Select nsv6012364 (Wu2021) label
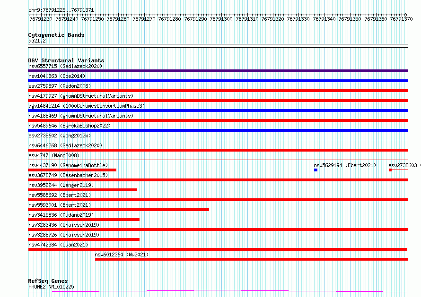Image resolution: width=421 pixels, height=297 pixels. (x=122, y=255)
